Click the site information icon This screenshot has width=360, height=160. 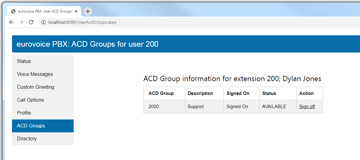[43, 22]
